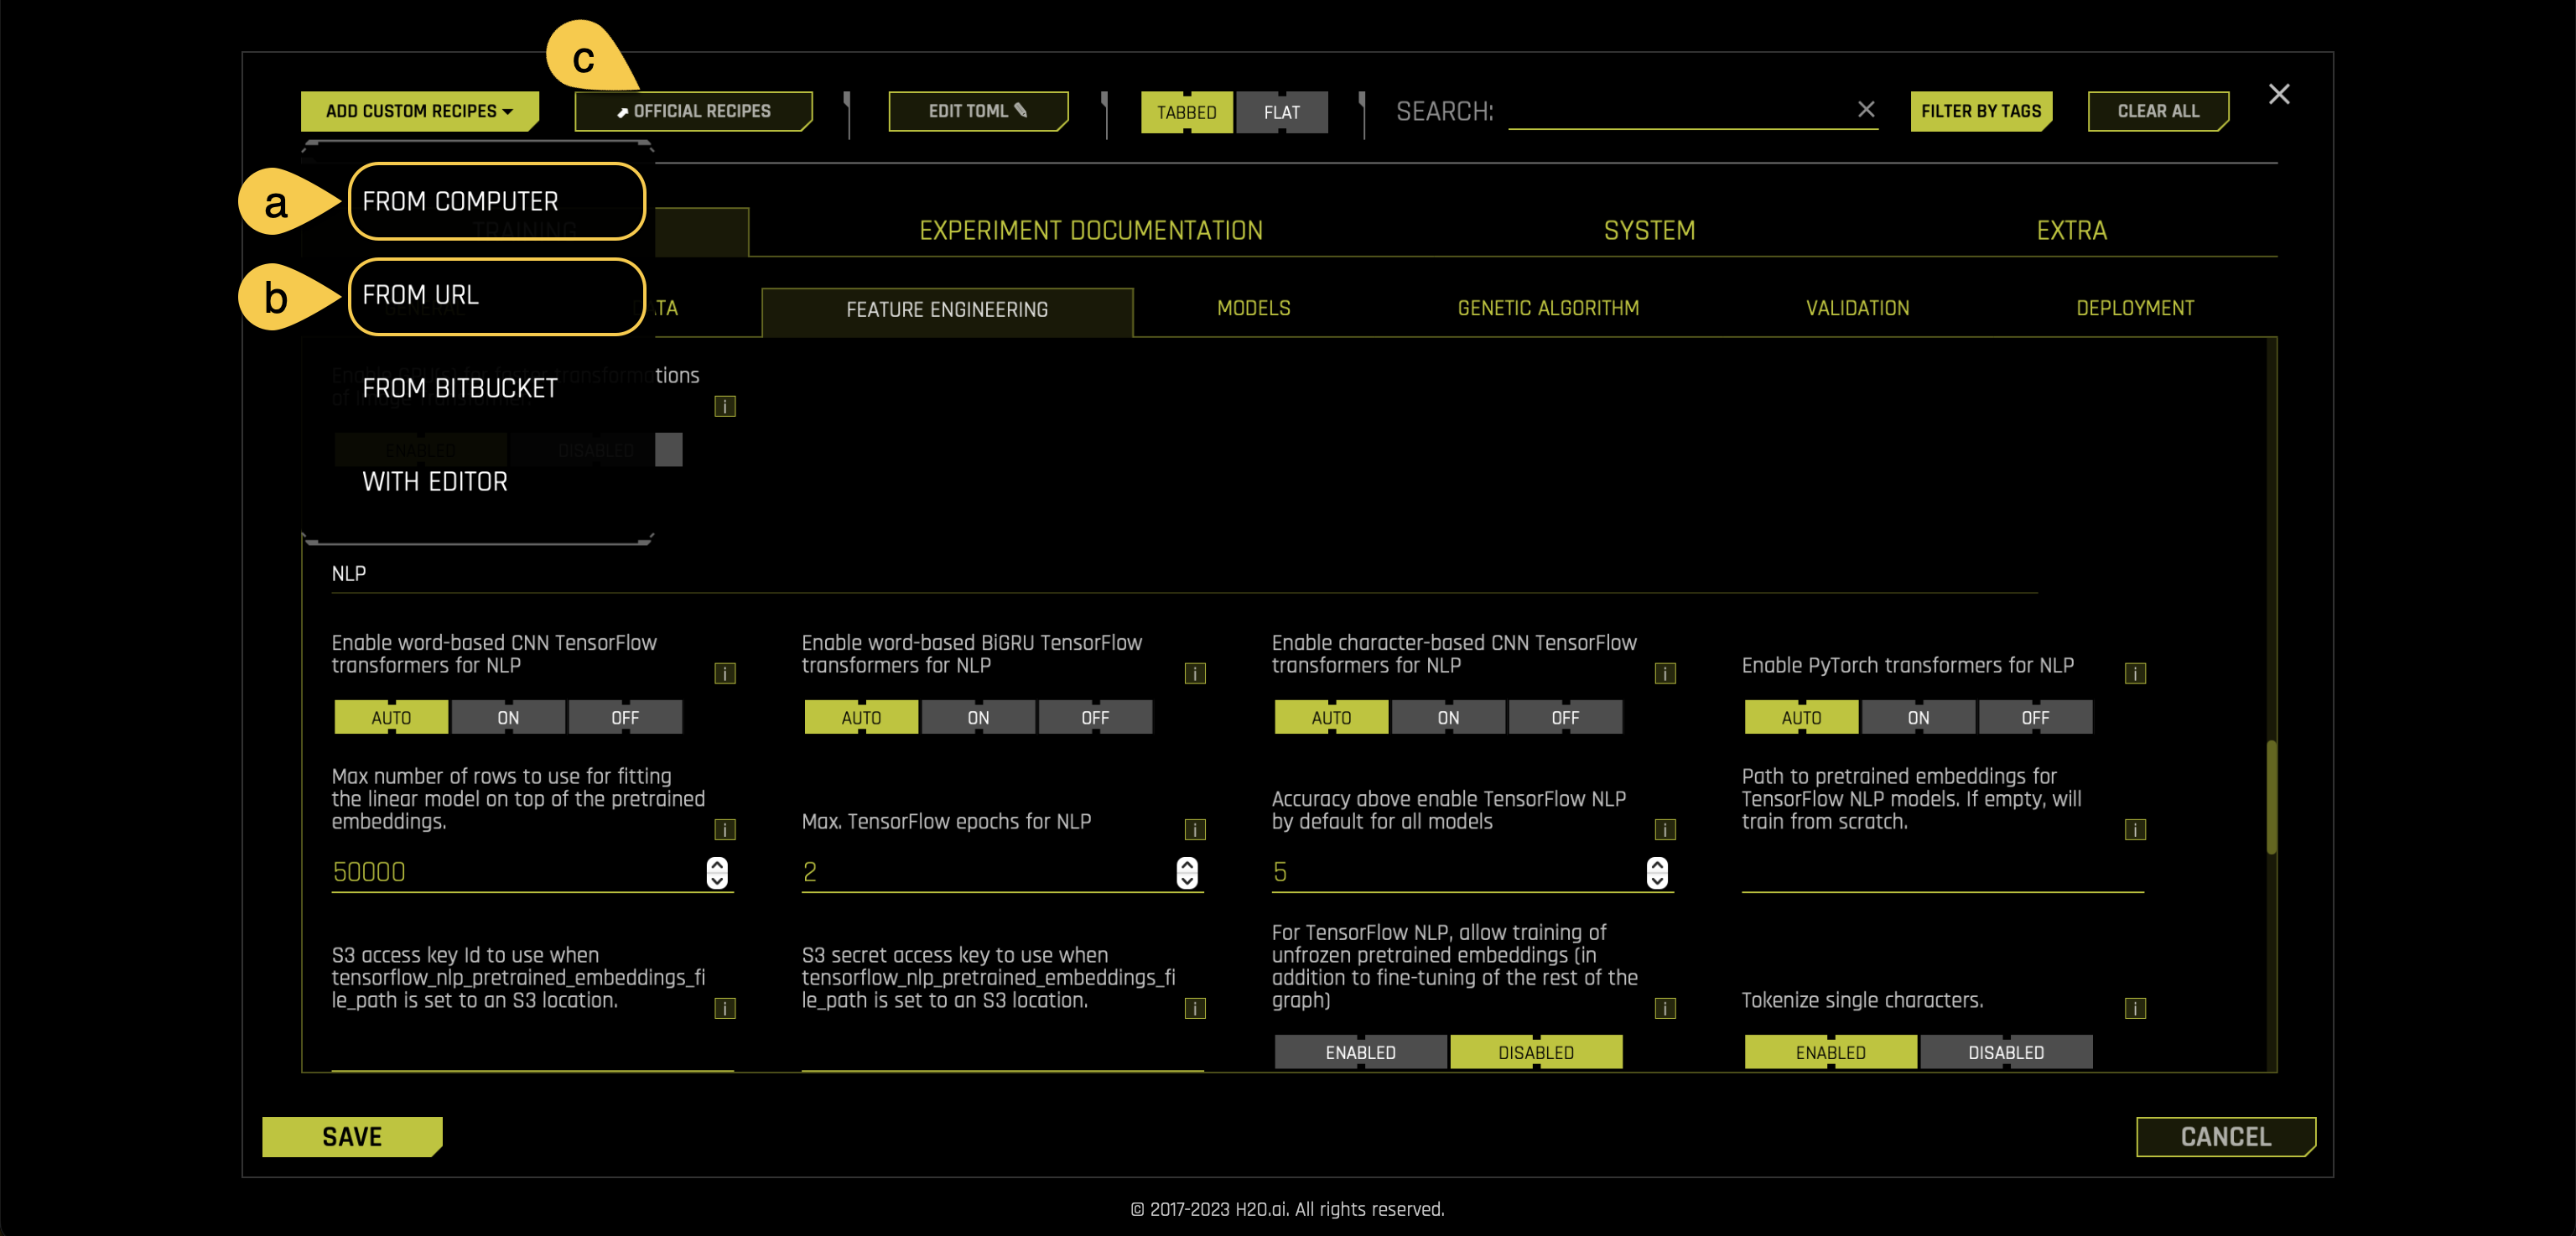
Task: Enable training of unfrozen pretrained embeddings
Action: [x=1360, y=1052]
